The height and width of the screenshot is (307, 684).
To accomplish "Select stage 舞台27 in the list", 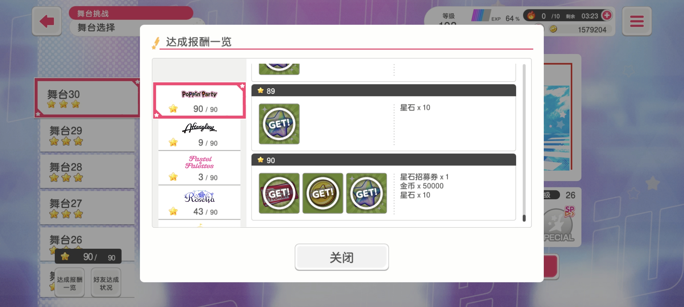I will [x=87, y=208].
